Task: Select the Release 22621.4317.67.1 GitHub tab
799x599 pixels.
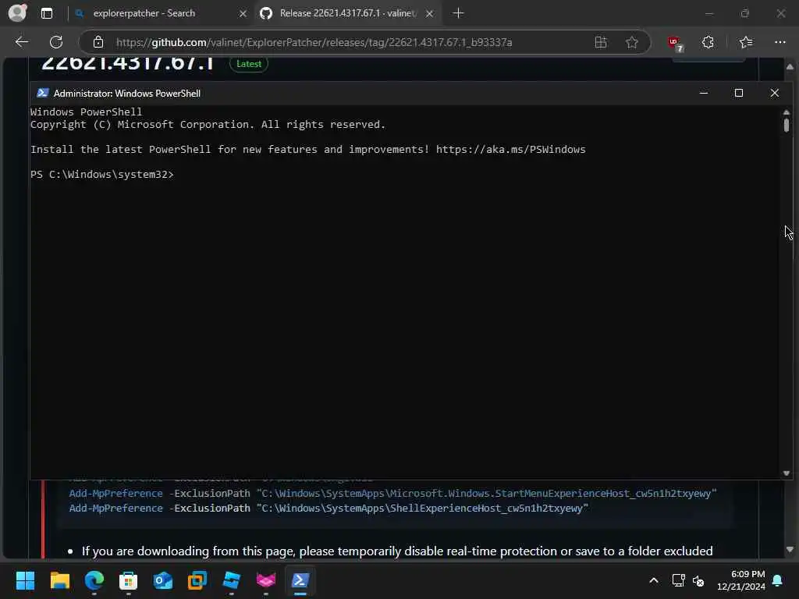Action: 347,13
